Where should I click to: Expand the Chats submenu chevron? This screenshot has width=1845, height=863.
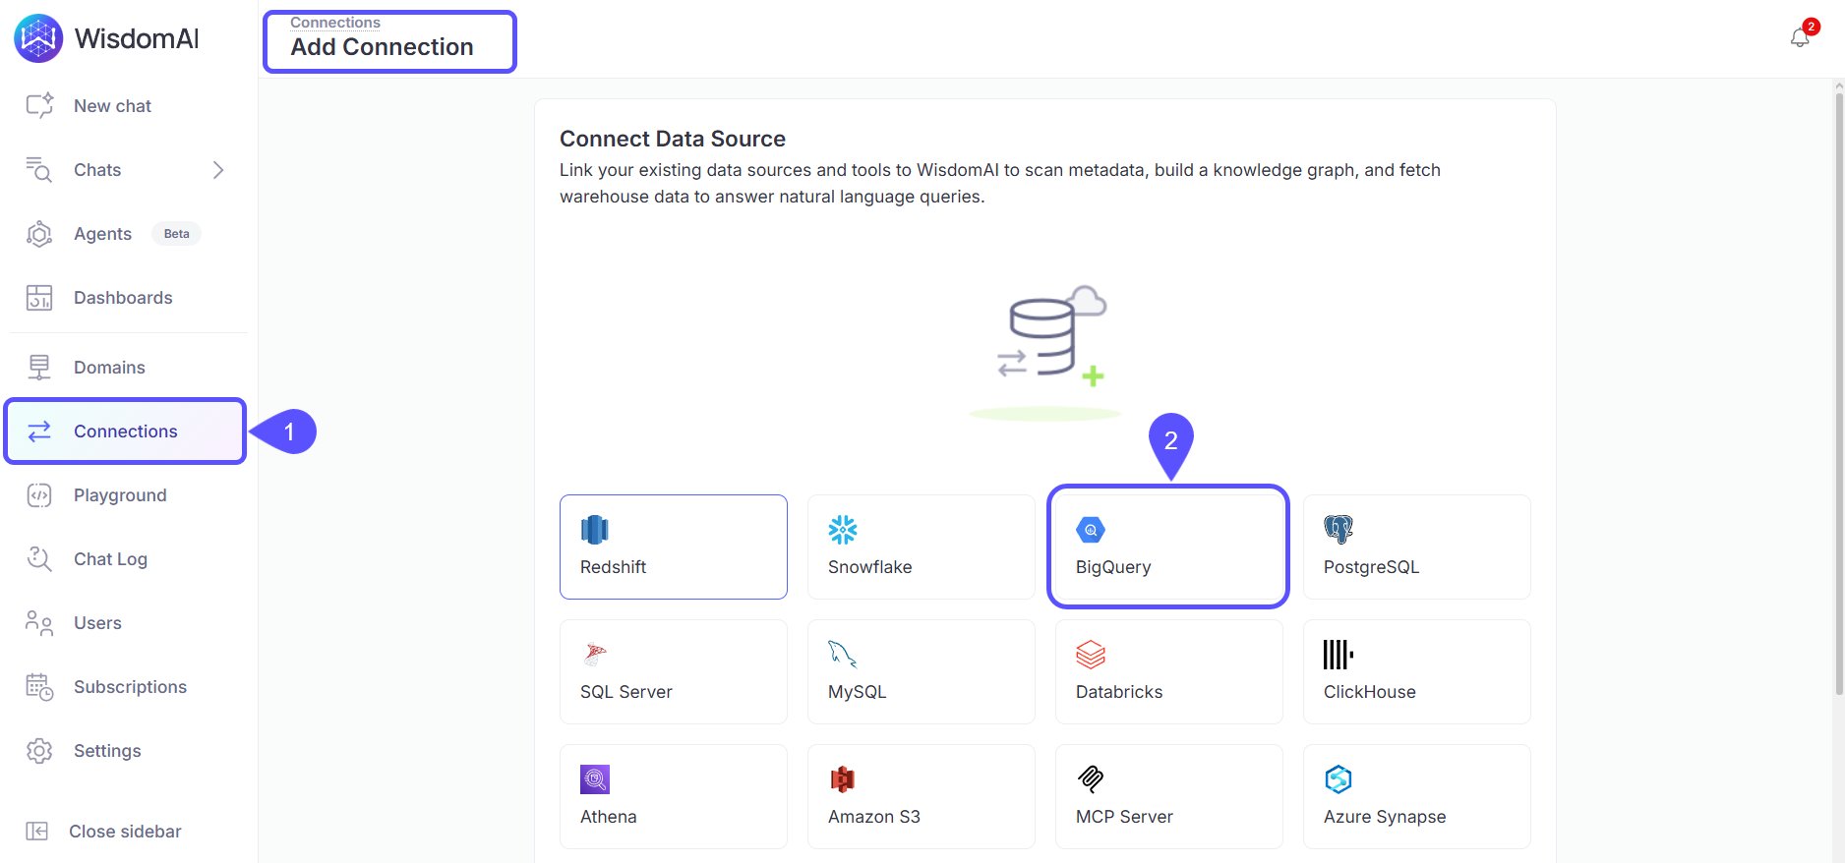click(218, 170)
